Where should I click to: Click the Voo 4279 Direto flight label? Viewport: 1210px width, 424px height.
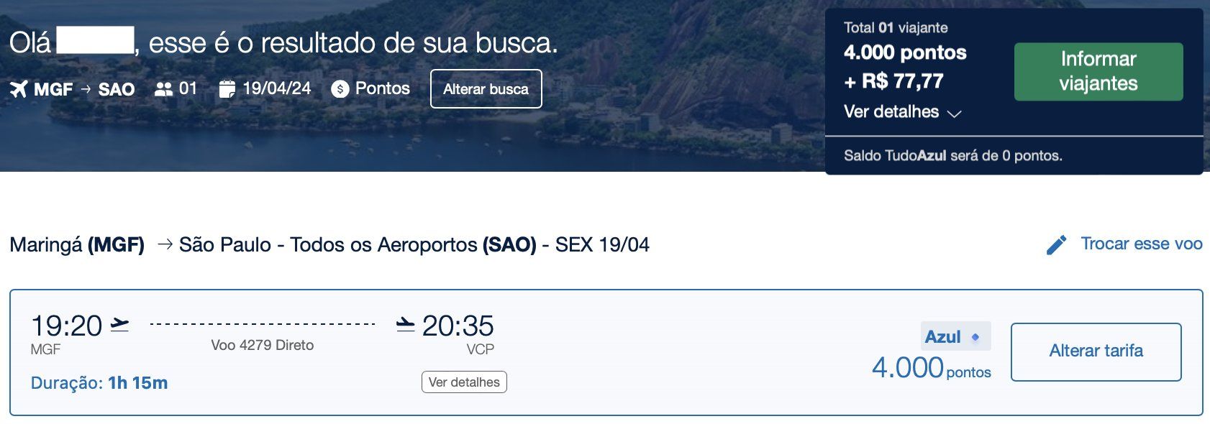tap(263, 345)
